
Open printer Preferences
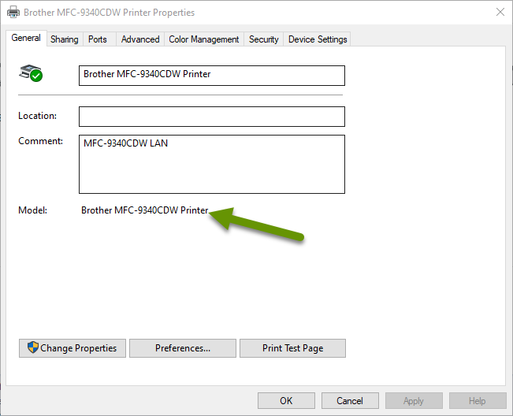point(183,348)
